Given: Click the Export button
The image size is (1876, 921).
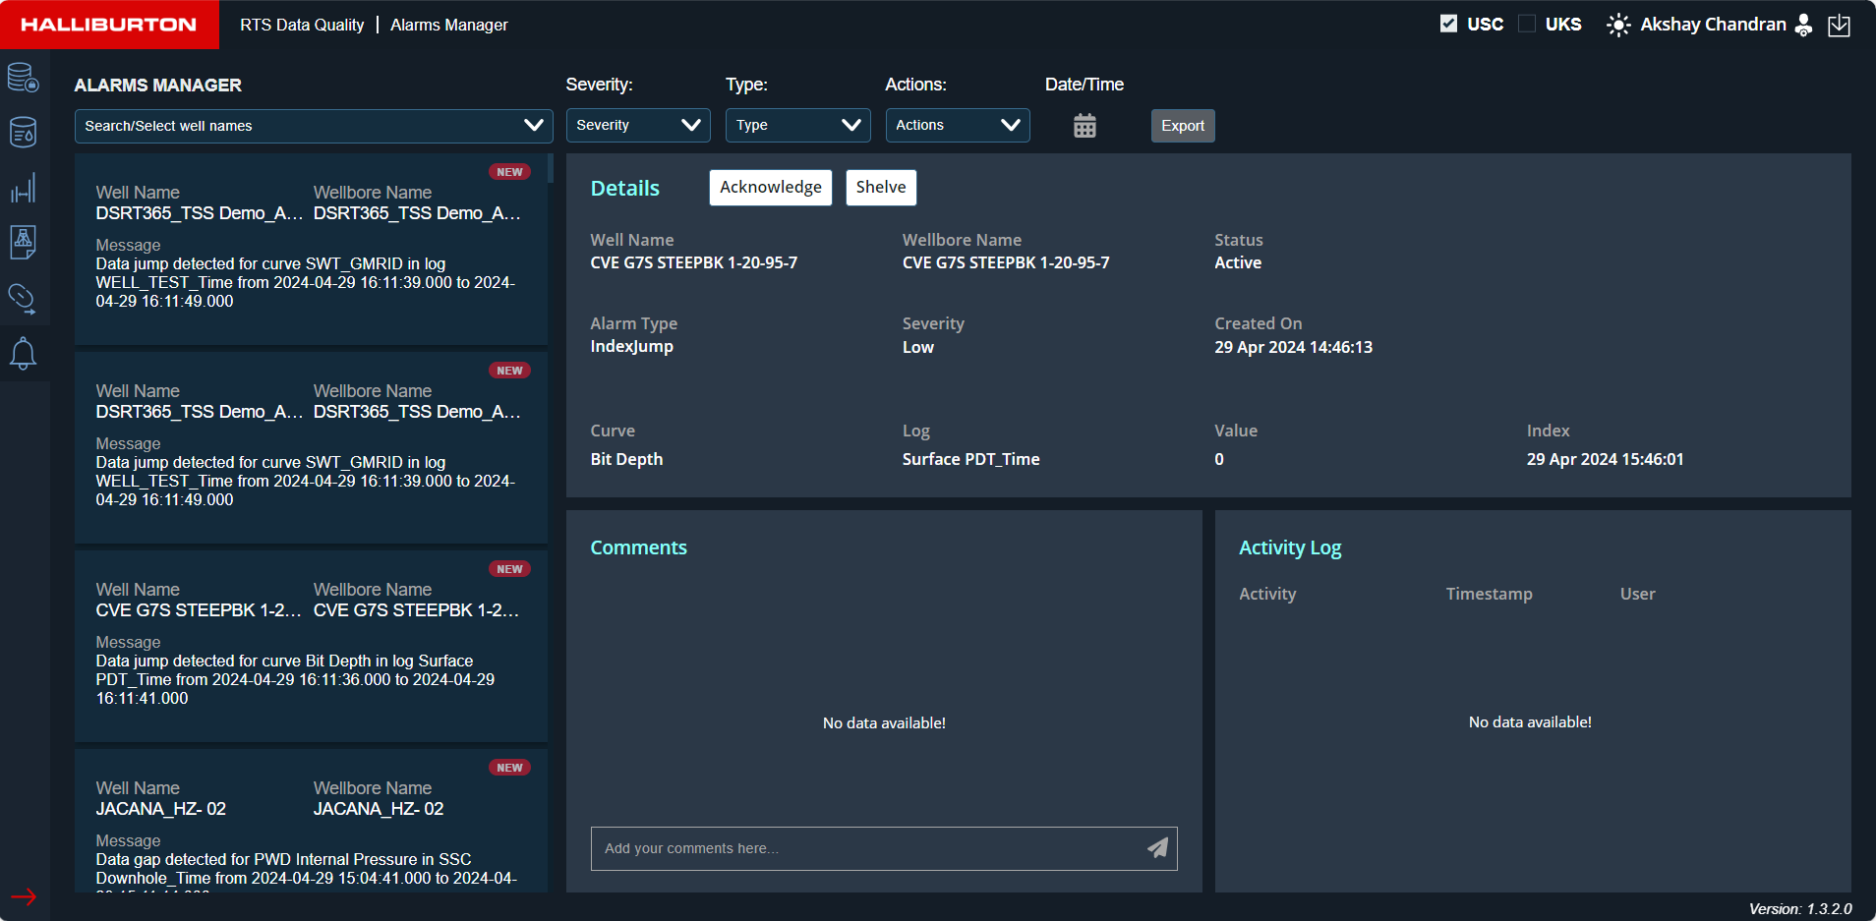Looking at the screenshot, I should click(x=1182, y=126).
